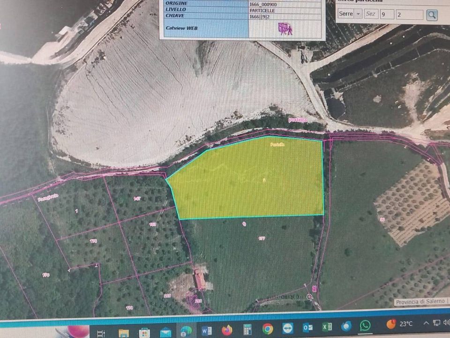Expand hidden system tray icons
The width and height of the screenshot is (450, 338).
tap(426, 323)
